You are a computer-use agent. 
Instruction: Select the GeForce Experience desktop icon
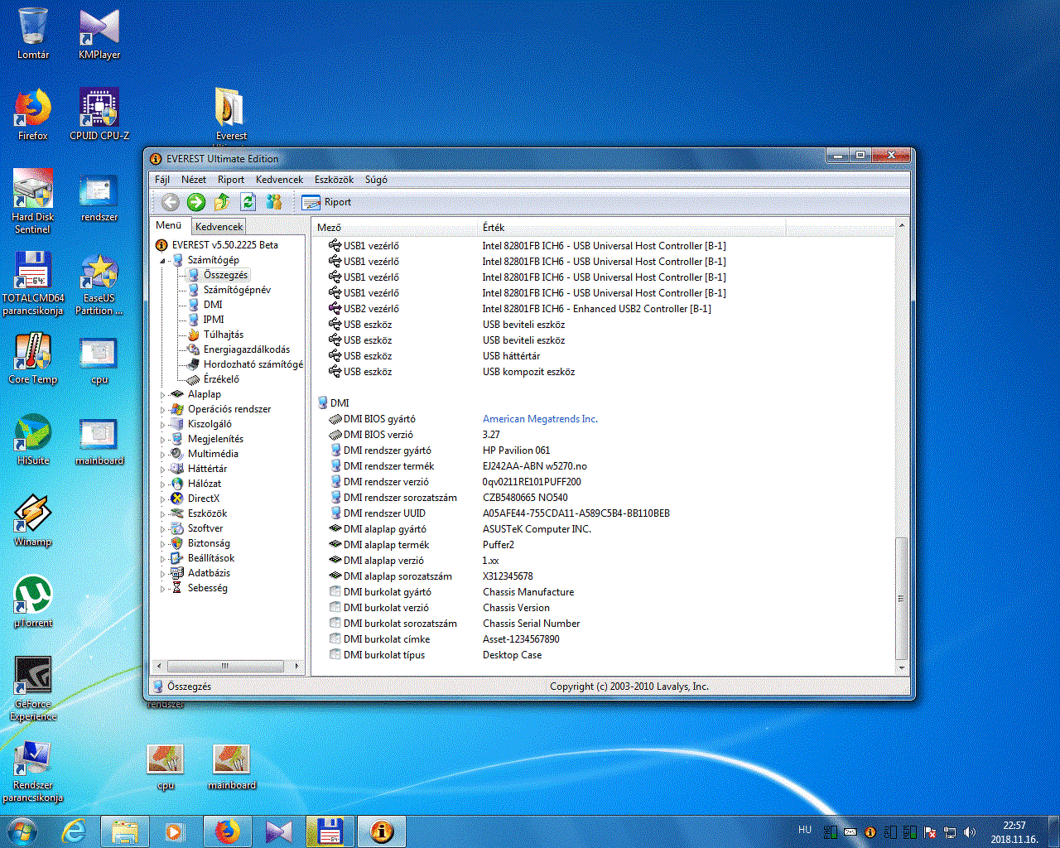pos(33,689)
